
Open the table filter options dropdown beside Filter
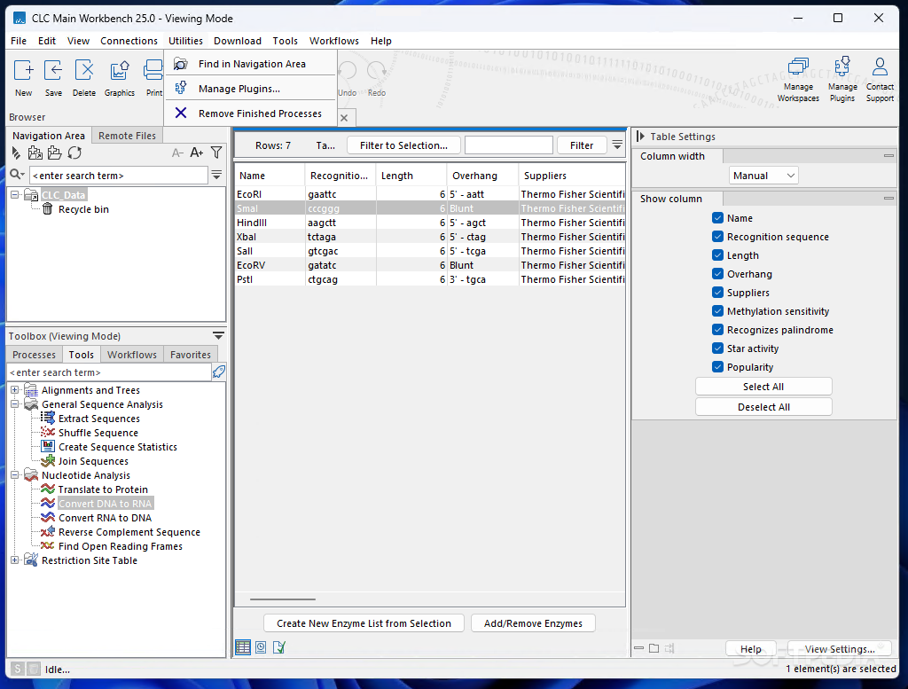click(617, 145)
